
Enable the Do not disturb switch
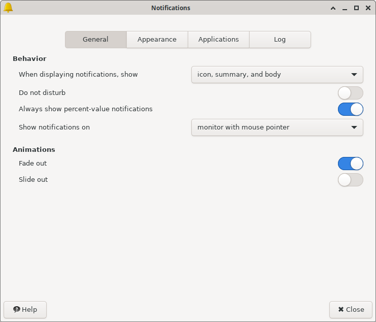[x=350, y=93]
